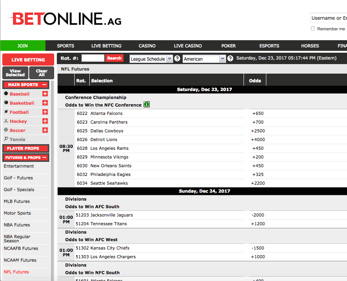Viewport: 347px width, 281px height.
Task: Open the NFL Futures sidebar link
Action: pyautogui.click(x=16, y=272)
